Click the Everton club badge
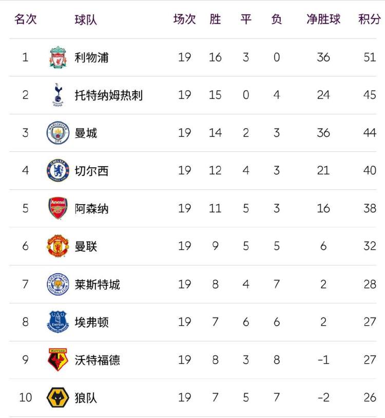 tap(58, 322)
